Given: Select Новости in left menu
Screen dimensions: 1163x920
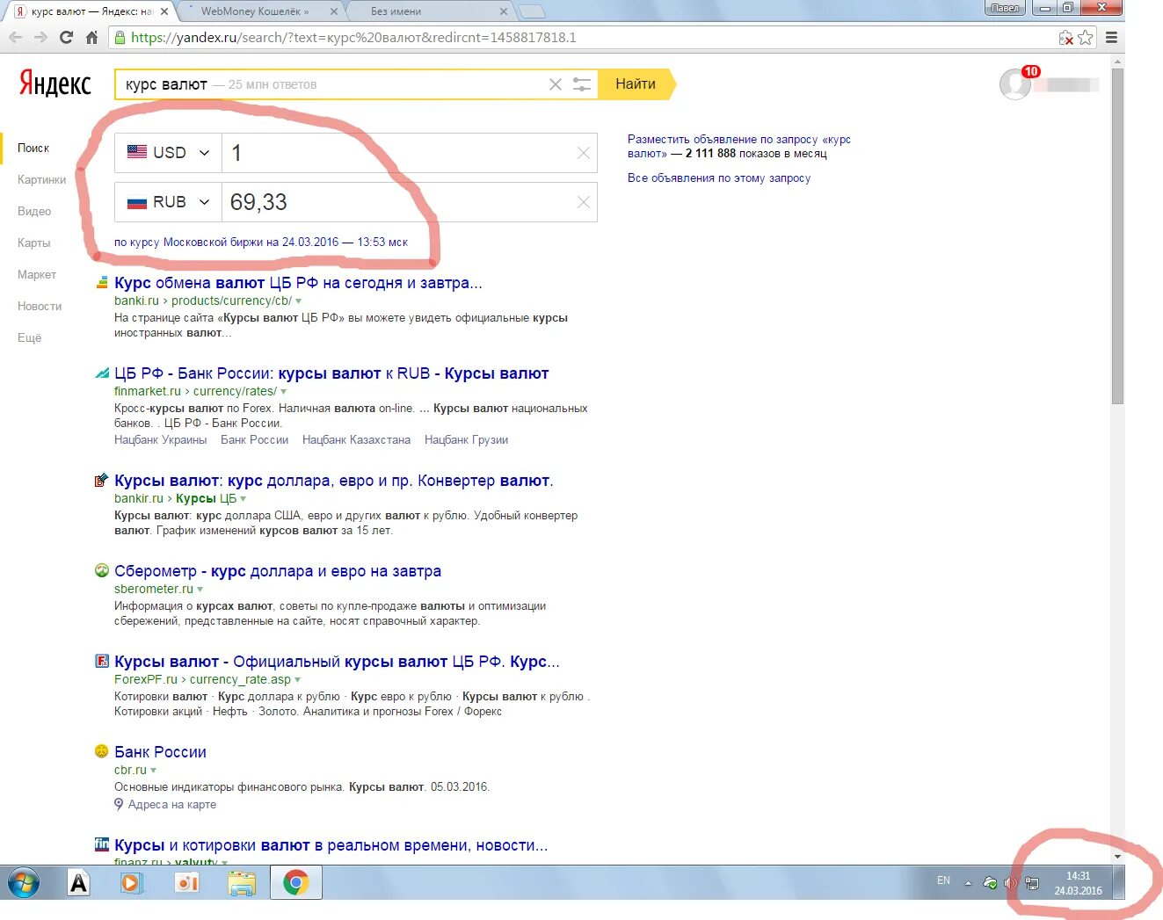Looking at the screenshot, I should [x=40, y=306].
